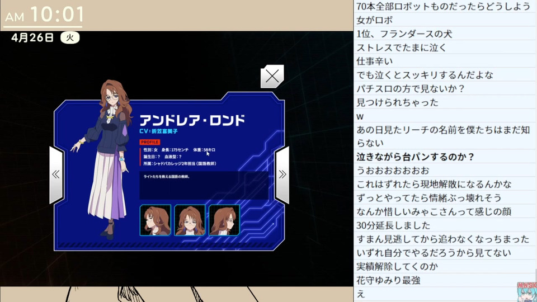Image resolution: width=537 pixels, height=302 pixels.
Task: Click the description box text ライトたちを教える国語の教師
Action: 167,177
